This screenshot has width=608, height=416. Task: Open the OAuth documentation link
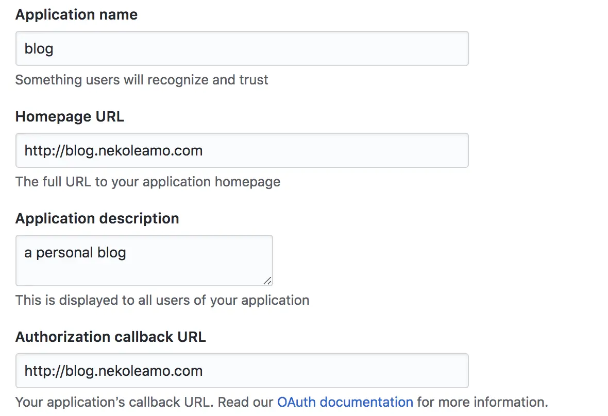point(345,402)
